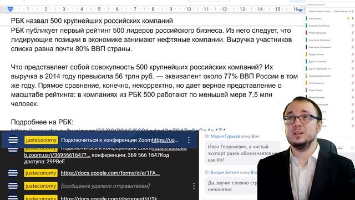The image size is (355, 200).
Task: Click the right indent marker on the ruler
Action: tap(300, 10)
